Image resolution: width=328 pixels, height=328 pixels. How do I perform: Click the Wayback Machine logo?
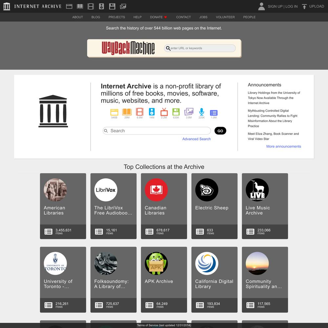tap(128, 48)
